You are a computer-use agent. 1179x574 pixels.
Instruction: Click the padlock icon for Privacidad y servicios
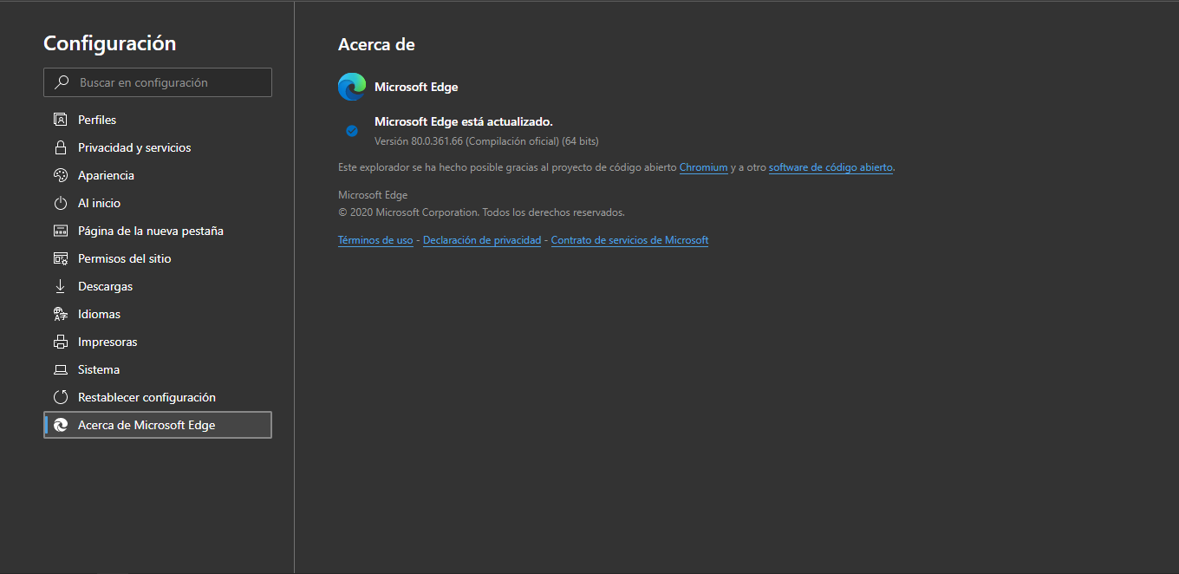[x=61, y=147]
